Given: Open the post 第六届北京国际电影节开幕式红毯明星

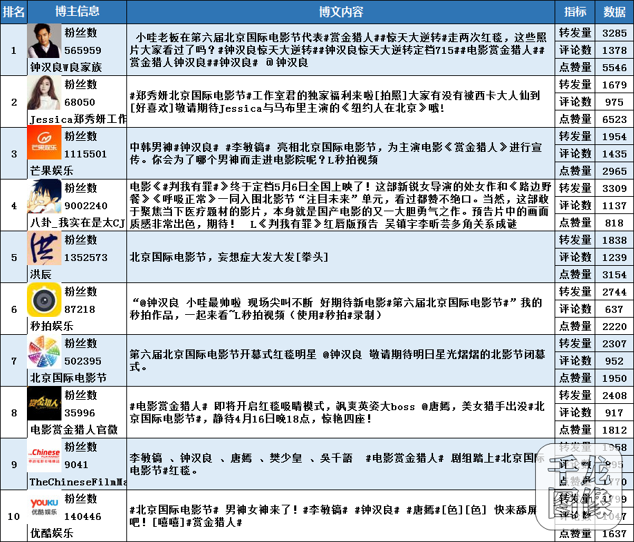Looking at the screenshot, I should pyautogui.click(x=337, y=360).
